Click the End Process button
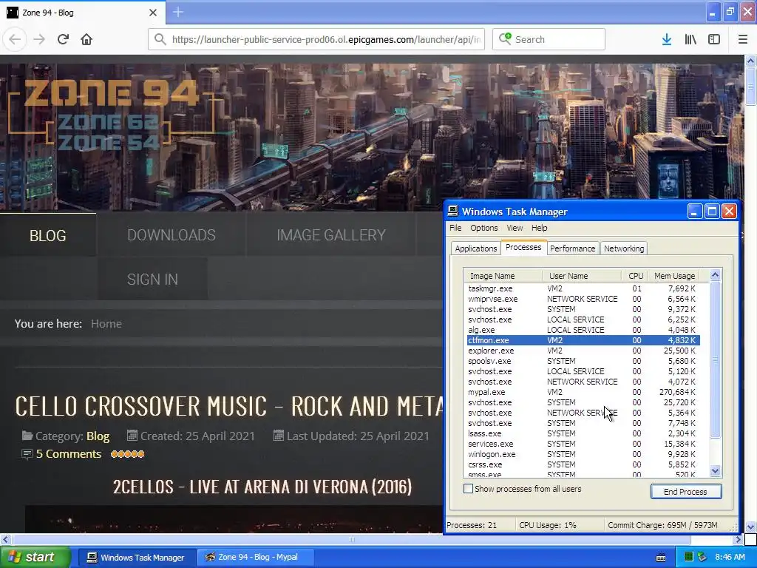 coord(685,491)
